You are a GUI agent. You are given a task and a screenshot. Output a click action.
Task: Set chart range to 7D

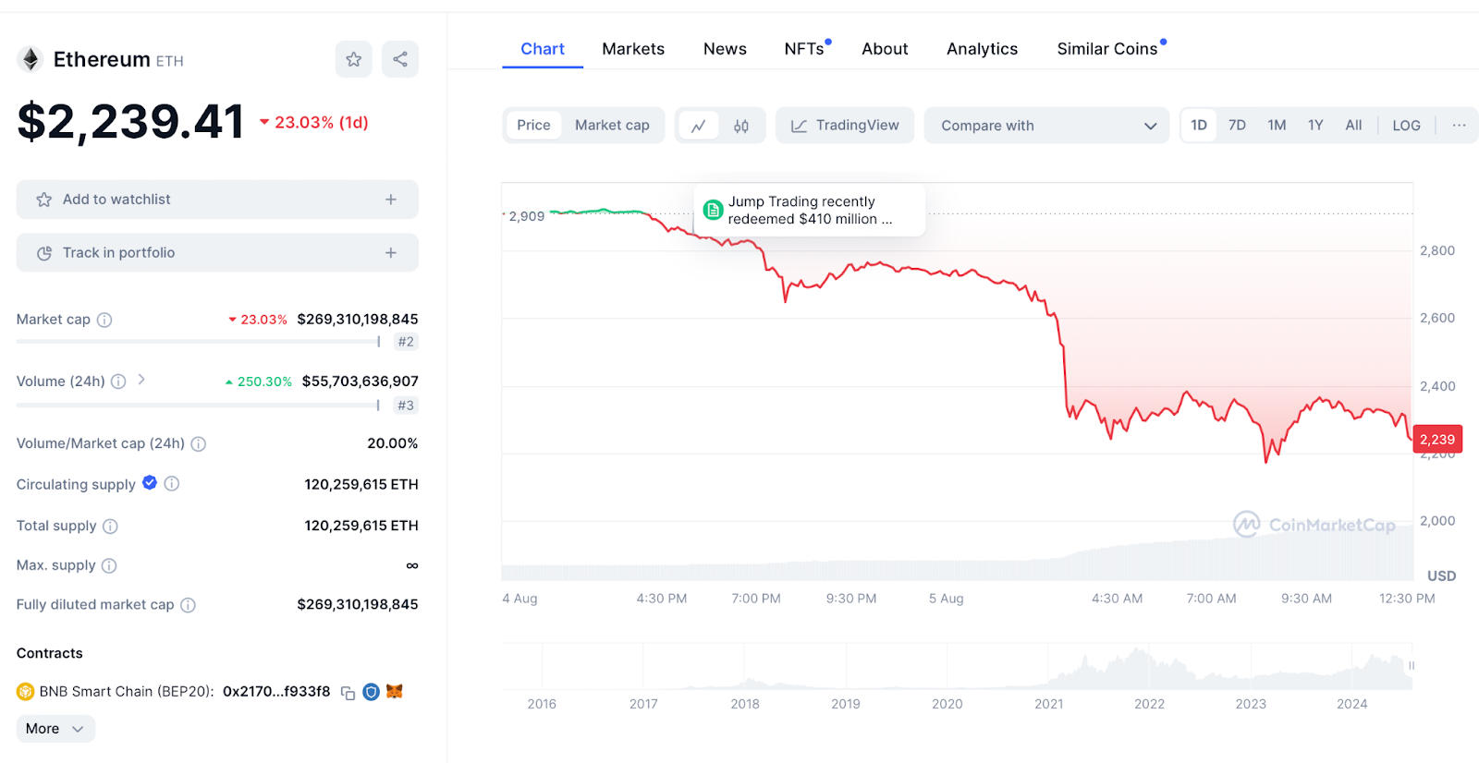pos(1237,126)
